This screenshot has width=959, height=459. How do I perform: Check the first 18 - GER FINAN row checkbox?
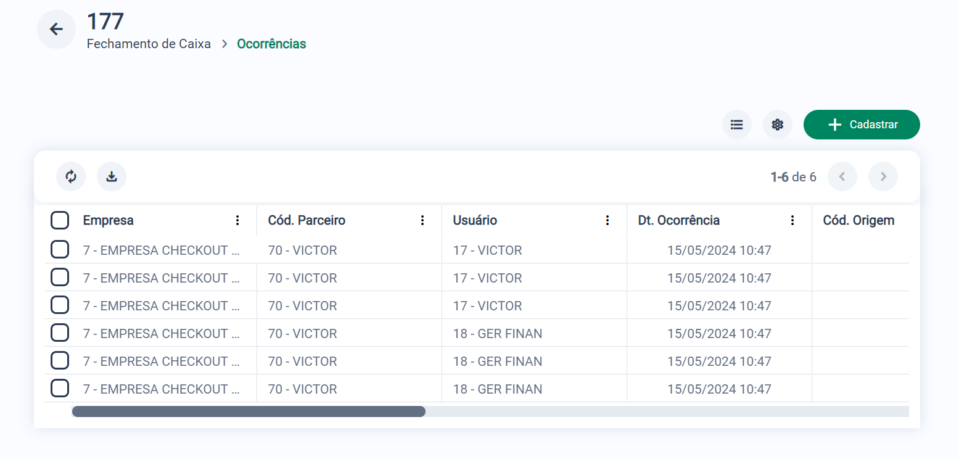(60, 333)
